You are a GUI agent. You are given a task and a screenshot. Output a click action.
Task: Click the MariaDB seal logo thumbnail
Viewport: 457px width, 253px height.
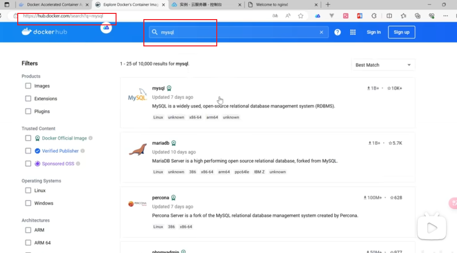(138, 150)
